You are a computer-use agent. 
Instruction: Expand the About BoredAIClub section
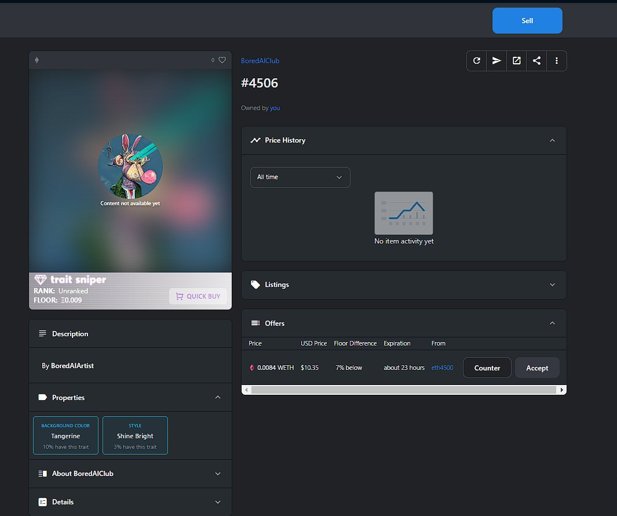click(218, 474)
